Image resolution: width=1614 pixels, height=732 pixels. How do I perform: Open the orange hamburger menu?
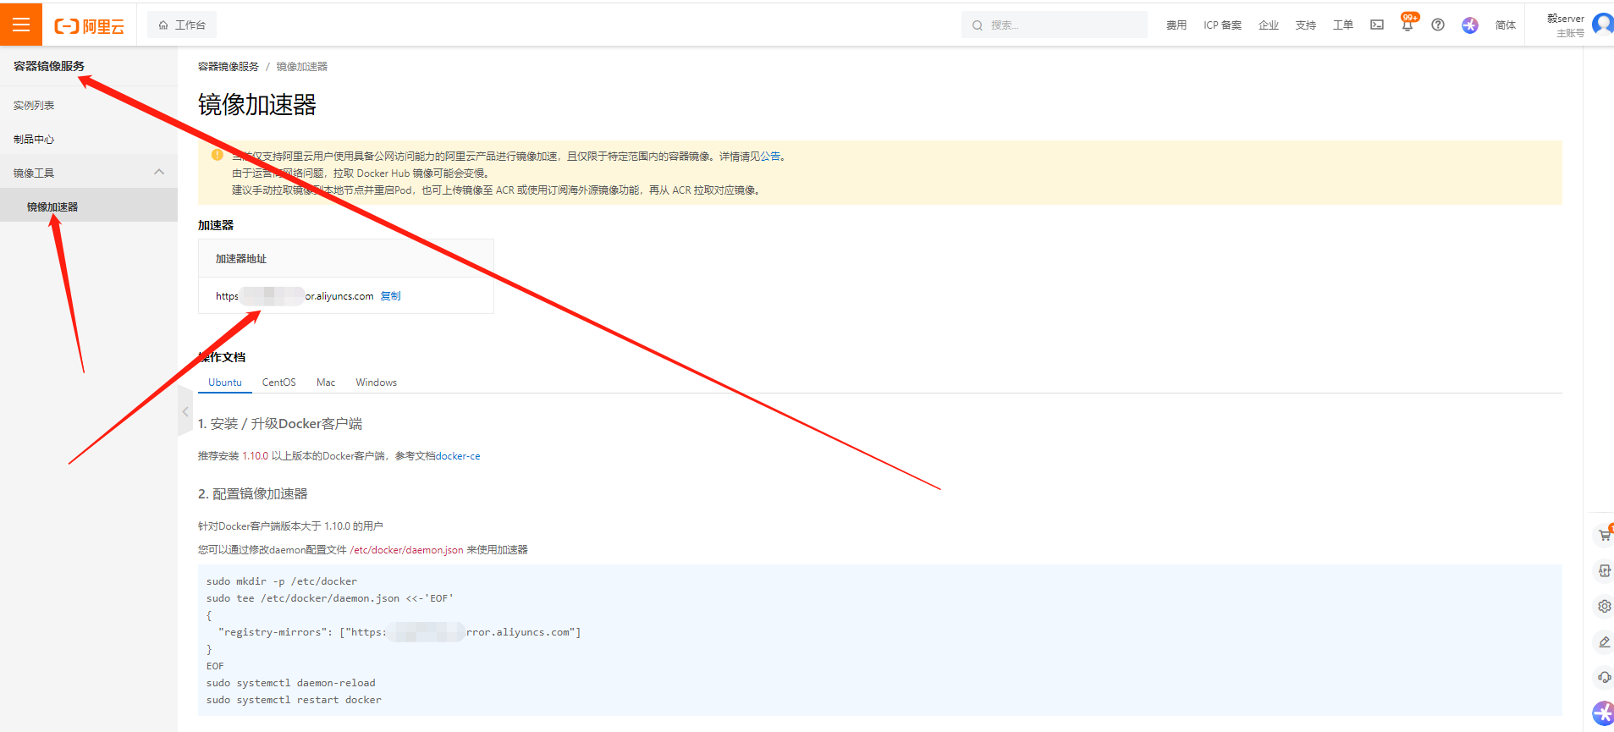[21, 25]
